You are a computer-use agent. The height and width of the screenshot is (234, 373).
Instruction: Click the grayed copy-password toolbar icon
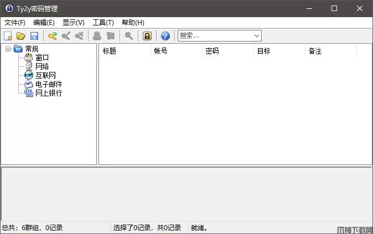111,36
